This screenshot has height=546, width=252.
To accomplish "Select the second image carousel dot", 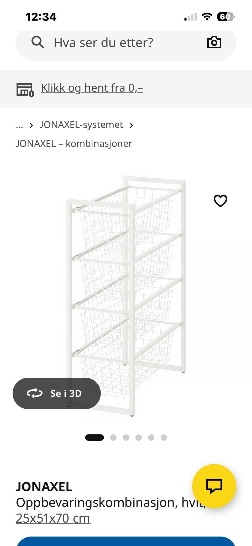I will coord(113,438).
